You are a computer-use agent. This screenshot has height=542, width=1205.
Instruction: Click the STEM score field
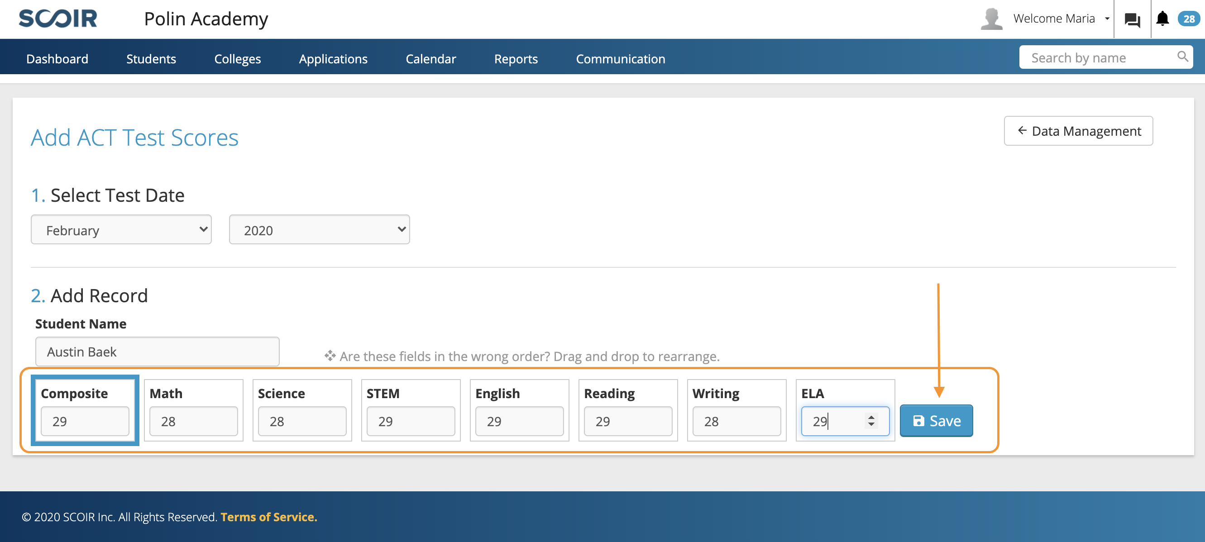410,421
